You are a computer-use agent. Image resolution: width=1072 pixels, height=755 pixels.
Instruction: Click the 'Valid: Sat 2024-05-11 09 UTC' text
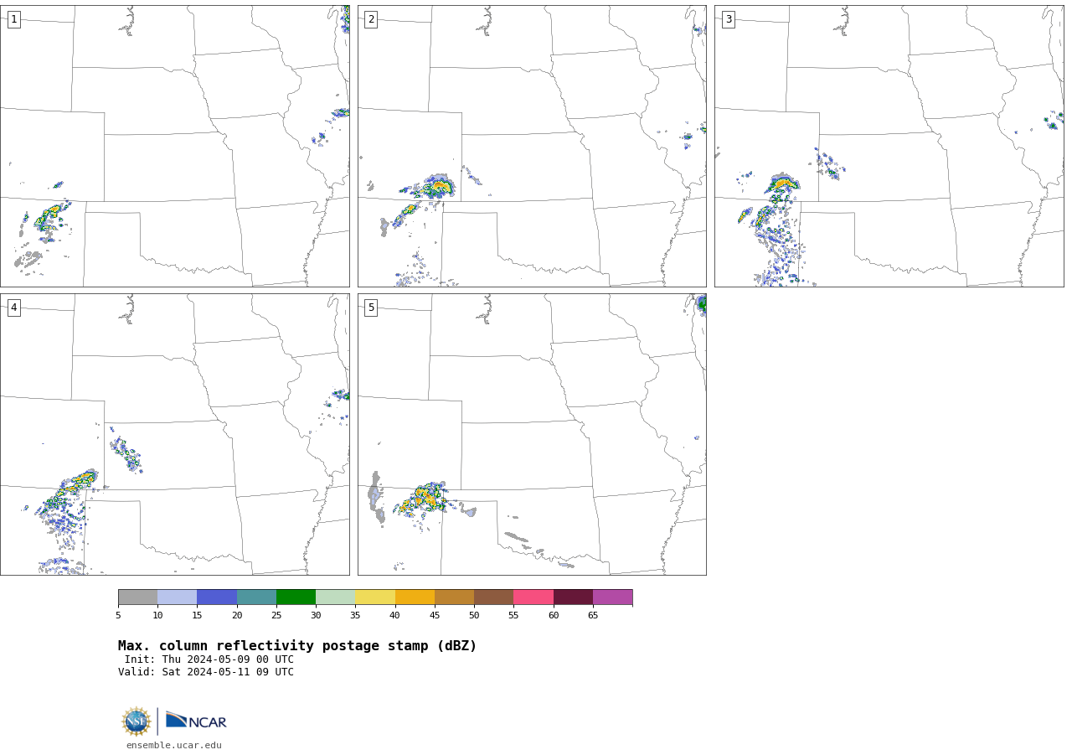pyautogui.click(x=206, y=672)
